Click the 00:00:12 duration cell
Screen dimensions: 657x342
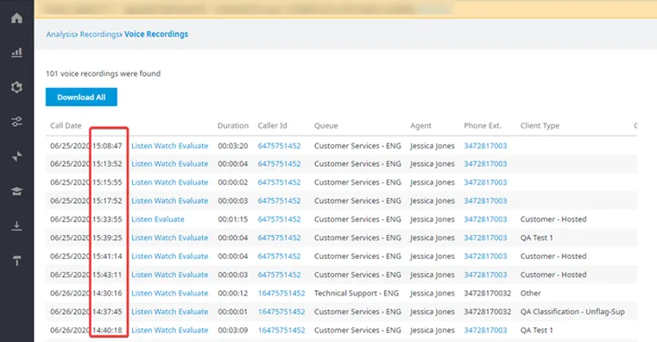point(233,293)
